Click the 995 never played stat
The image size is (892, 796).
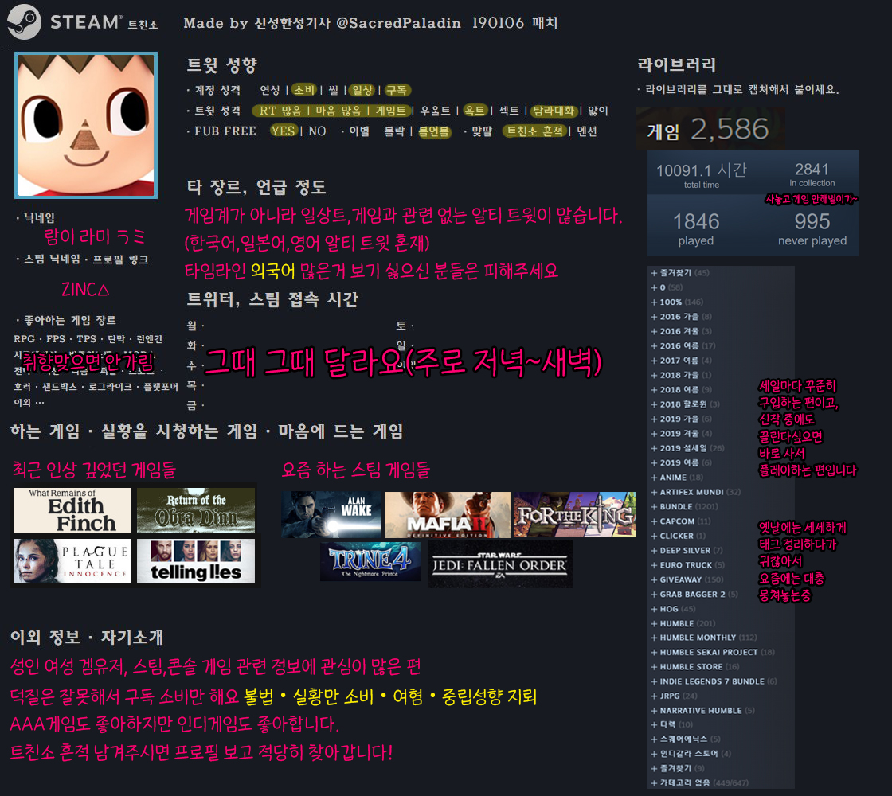(812, 228)
